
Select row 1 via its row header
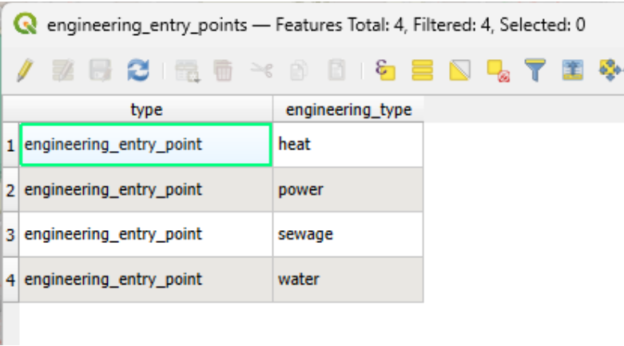(x=10, y=145)
